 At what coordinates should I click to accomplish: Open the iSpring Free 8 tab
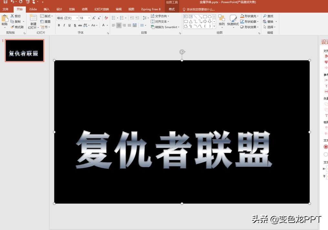click(x=150, y=9)
